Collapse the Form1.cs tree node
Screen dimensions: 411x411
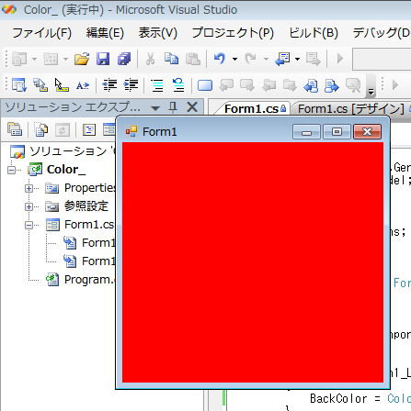29,225
